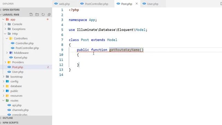Select the Providers folder icon
222x125 pixels.
pos(9,62)
